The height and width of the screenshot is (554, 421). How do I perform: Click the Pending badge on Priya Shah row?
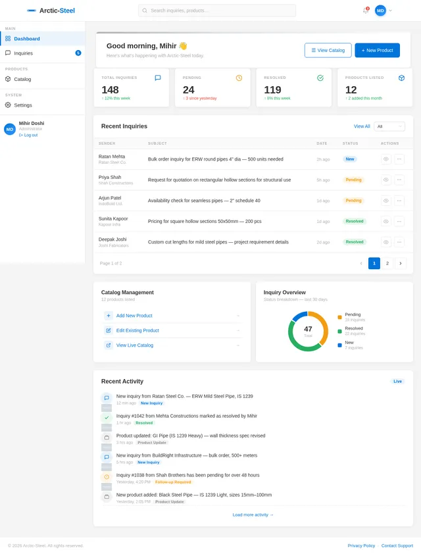(353, 180)
